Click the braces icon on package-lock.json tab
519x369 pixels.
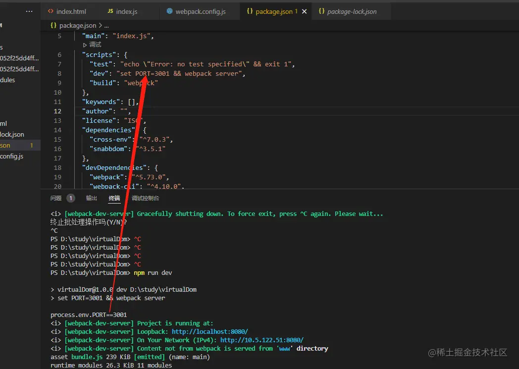point(321,11)
